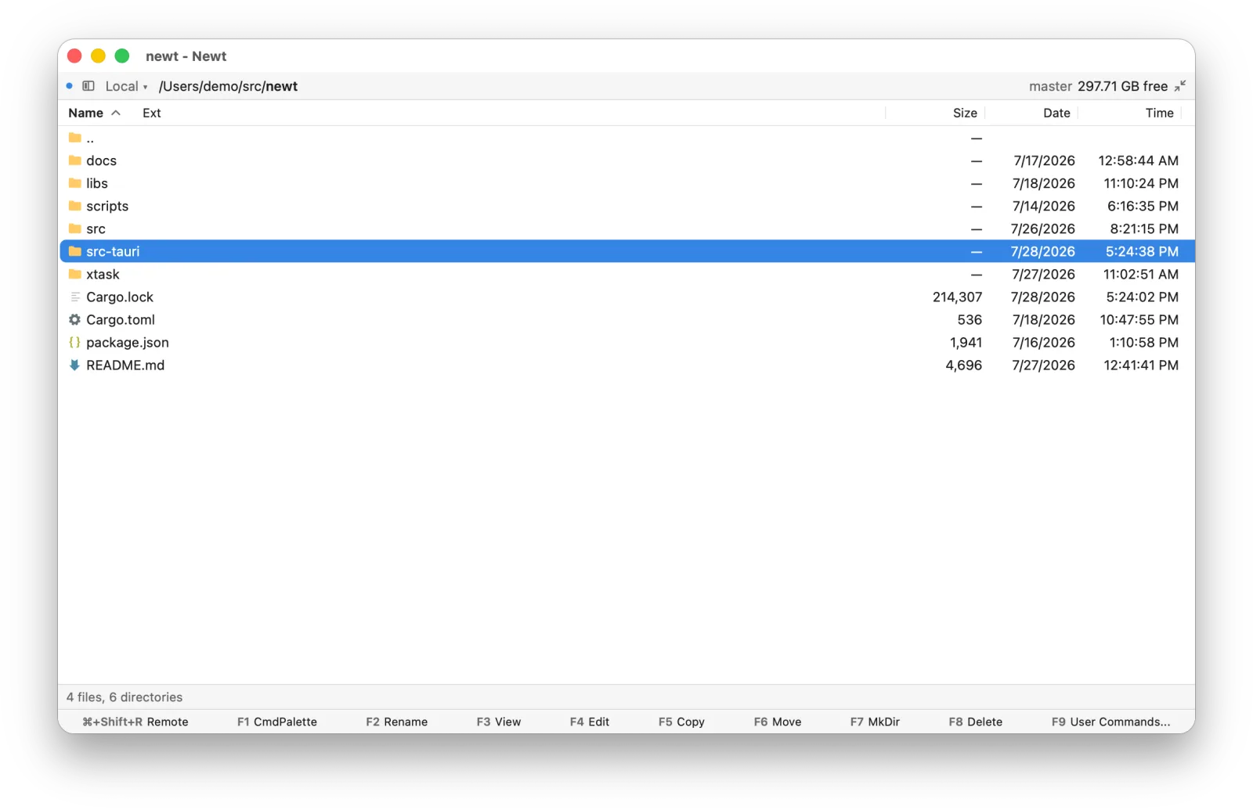
Task: Select the README.md file name
Action: tap(125, 365)
